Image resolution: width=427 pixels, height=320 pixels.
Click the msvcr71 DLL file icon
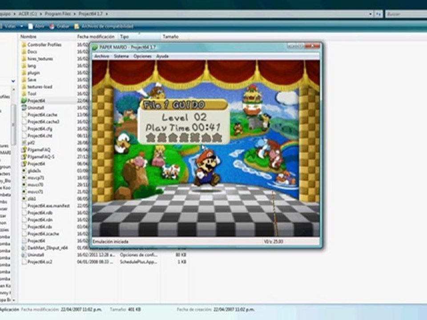coord(24,192)
